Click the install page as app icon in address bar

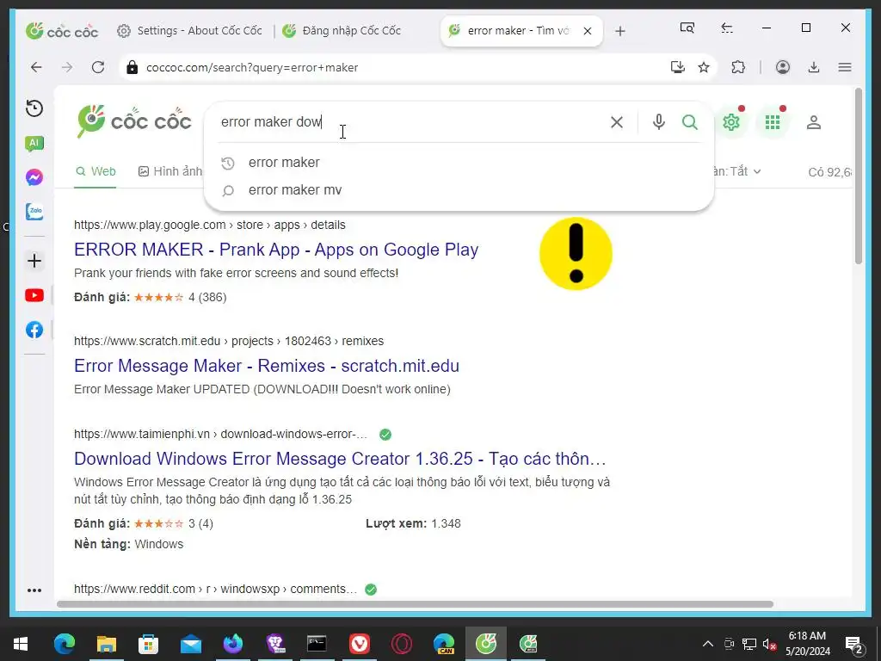pyautogui.click(x=678, y=67)
